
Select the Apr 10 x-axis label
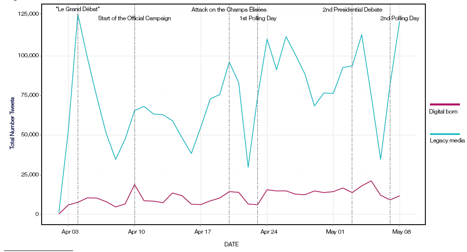[135, 232]
